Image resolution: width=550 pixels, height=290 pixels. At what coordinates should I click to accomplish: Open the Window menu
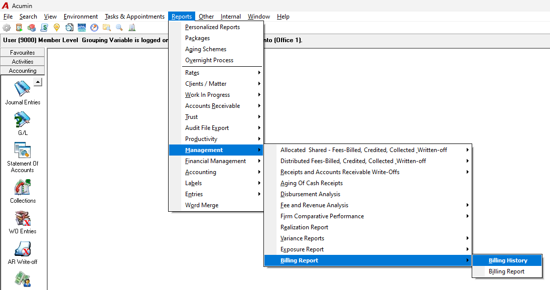coord(259,17)
